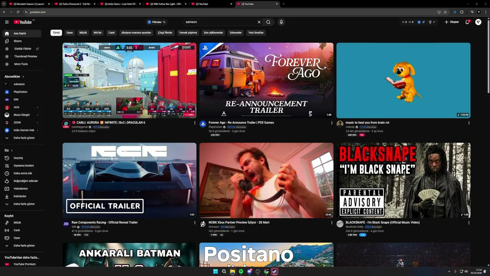Select the Çizgi filmler chip

(165, 33)
